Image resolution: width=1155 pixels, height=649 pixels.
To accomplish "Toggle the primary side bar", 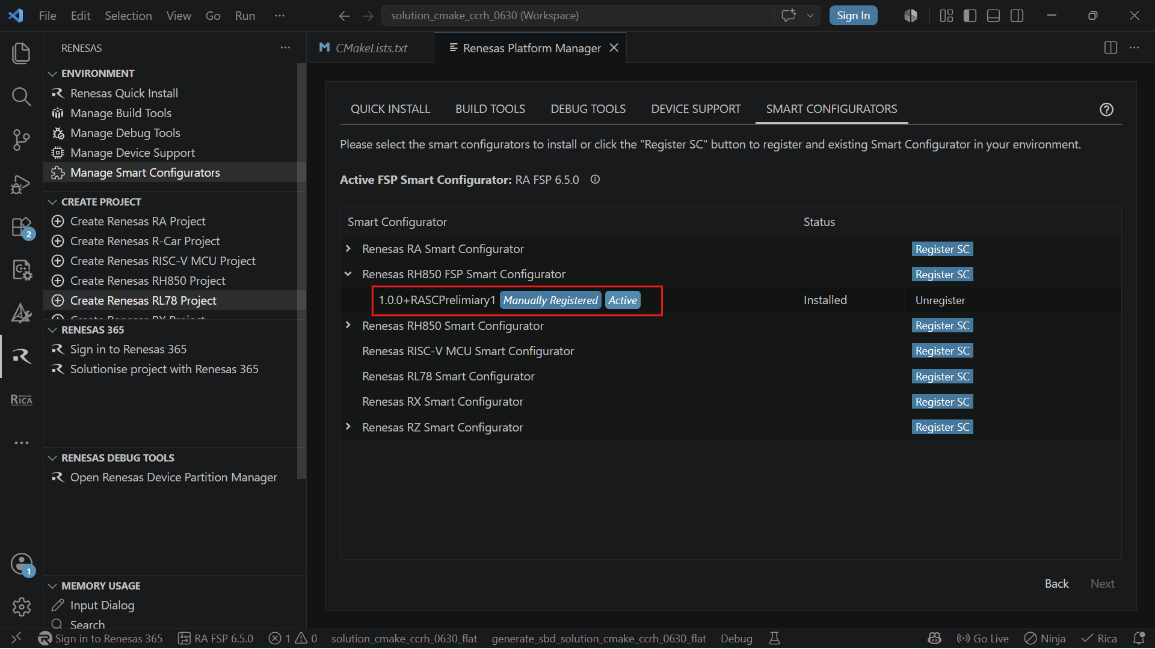I will click(x=970, y=16).
